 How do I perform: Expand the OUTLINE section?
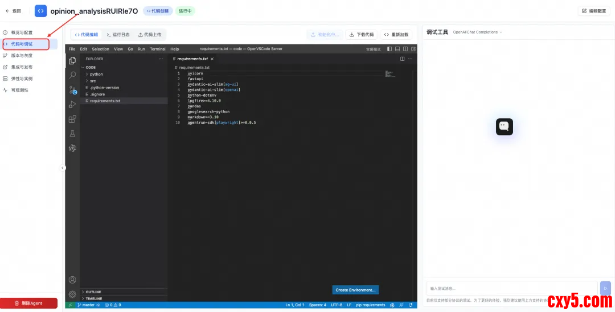click(93, 292)
